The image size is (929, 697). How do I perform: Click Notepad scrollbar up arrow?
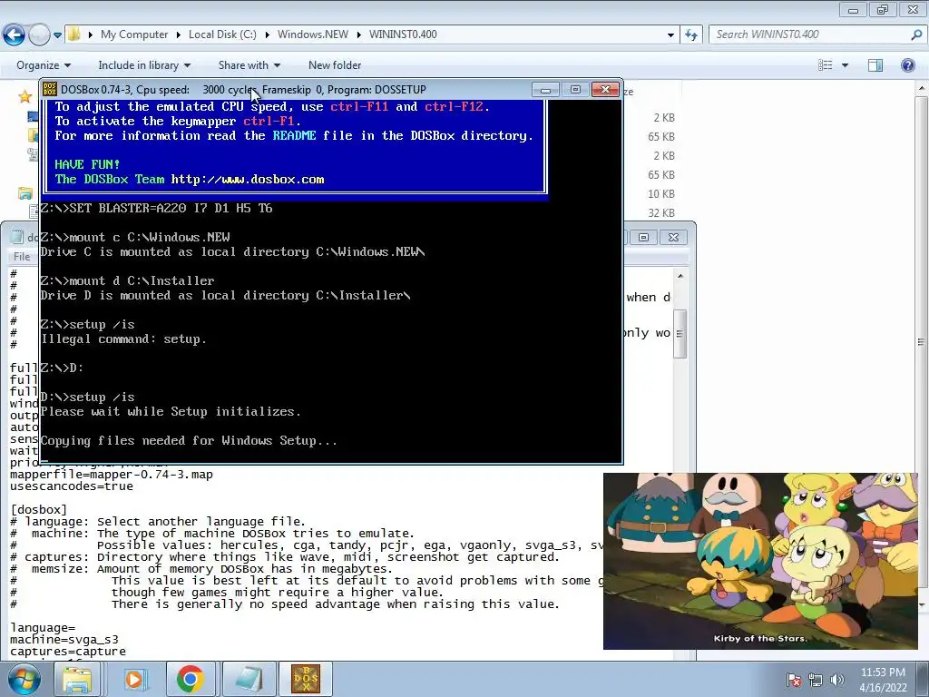[x=680, y=276]
